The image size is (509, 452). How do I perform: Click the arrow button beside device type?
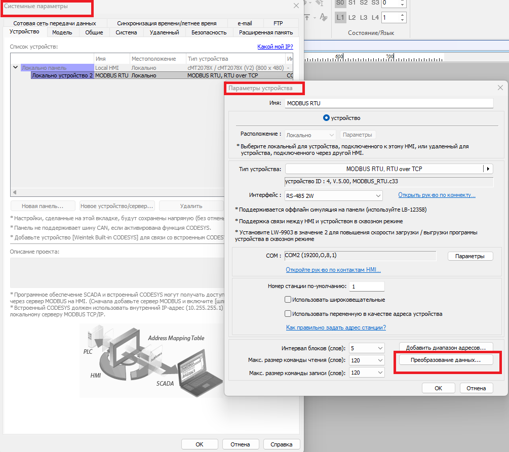pyautogui.click(x=488, y=169)
